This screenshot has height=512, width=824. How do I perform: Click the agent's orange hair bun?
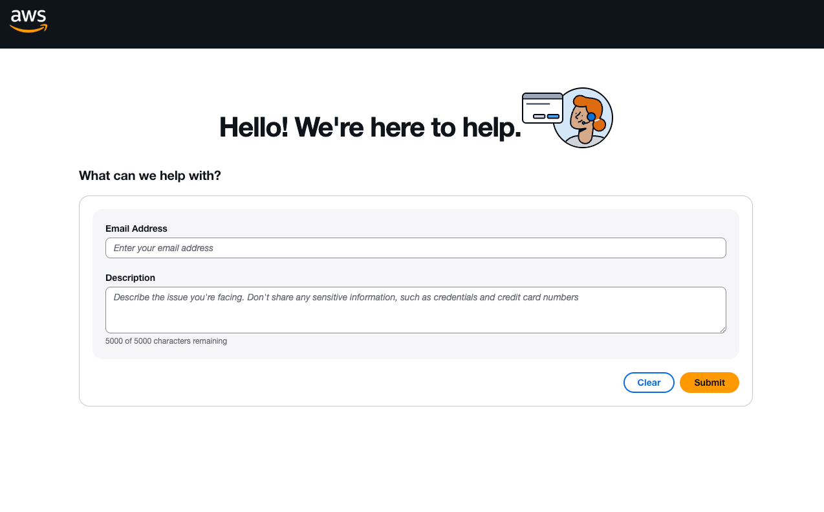tap(600, 124)
